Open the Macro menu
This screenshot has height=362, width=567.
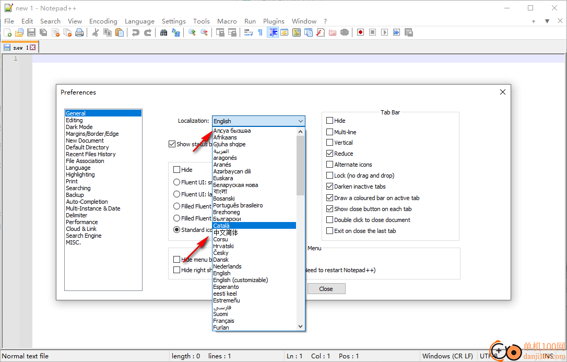[227, 21]
